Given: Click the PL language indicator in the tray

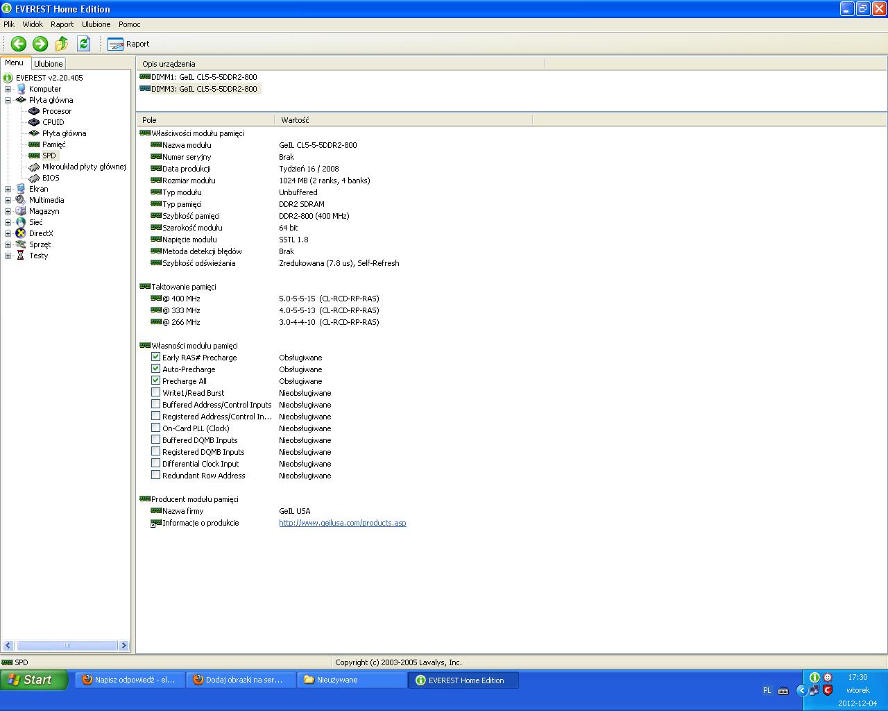Looking at the screenshot, I should pyautogui.click(x=767, y=690).
